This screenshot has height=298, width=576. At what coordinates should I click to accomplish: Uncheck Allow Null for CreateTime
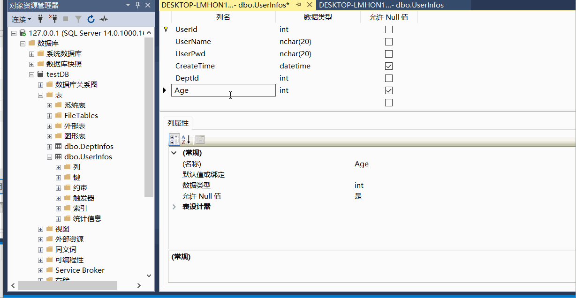(389, 66)
